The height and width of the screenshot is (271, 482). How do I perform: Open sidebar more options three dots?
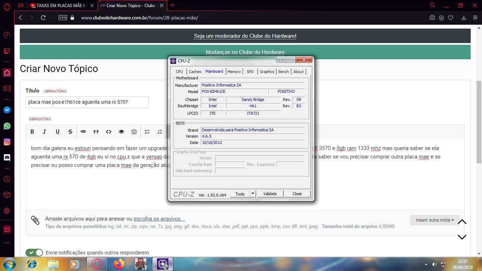[7, 243]
